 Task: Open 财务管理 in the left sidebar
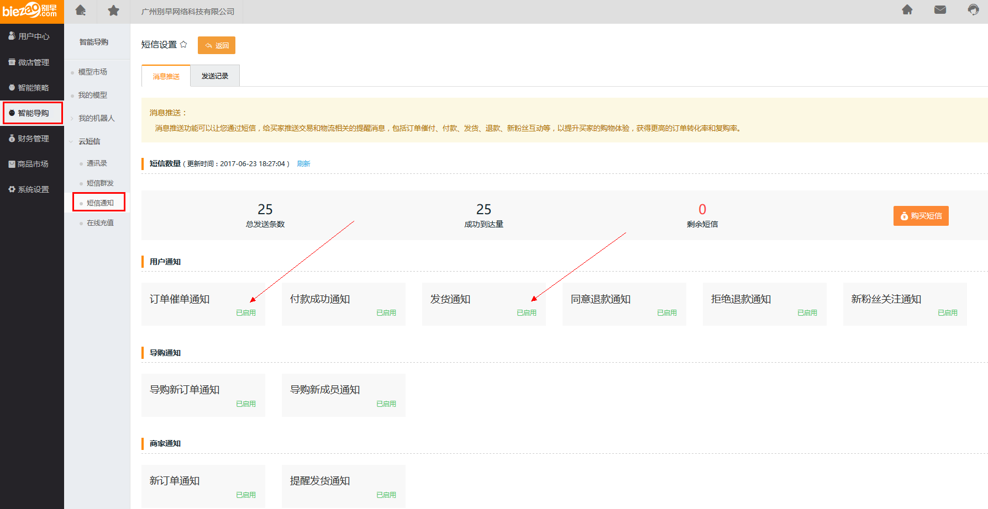pos(32,139)
